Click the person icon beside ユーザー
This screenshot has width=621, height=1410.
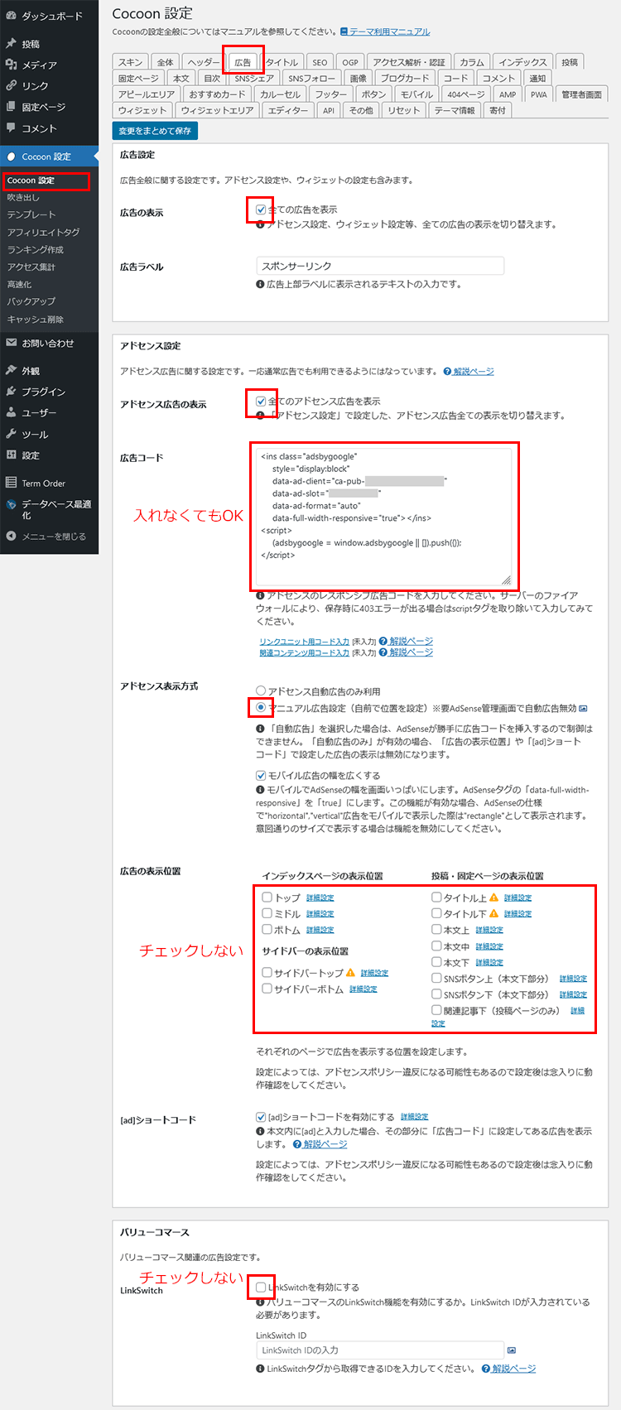11,412
